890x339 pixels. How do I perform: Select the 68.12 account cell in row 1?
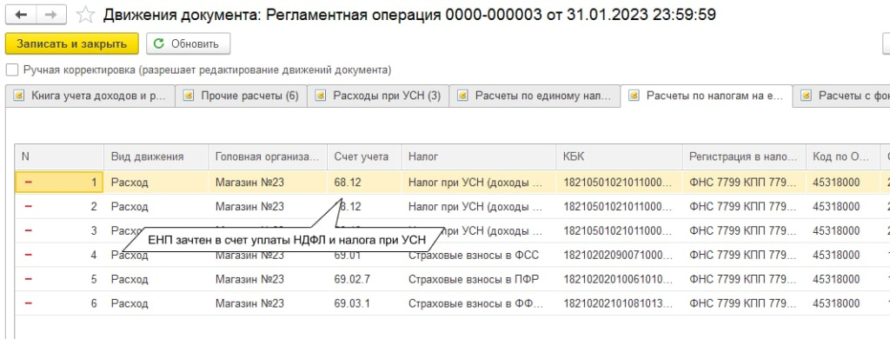click(x=364, y=183)
